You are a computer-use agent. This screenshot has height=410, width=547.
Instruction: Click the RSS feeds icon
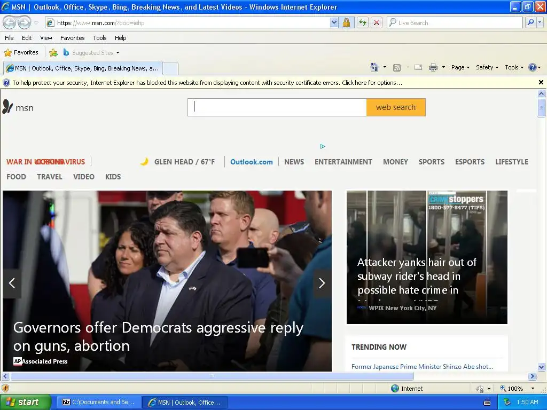point(397,68)
